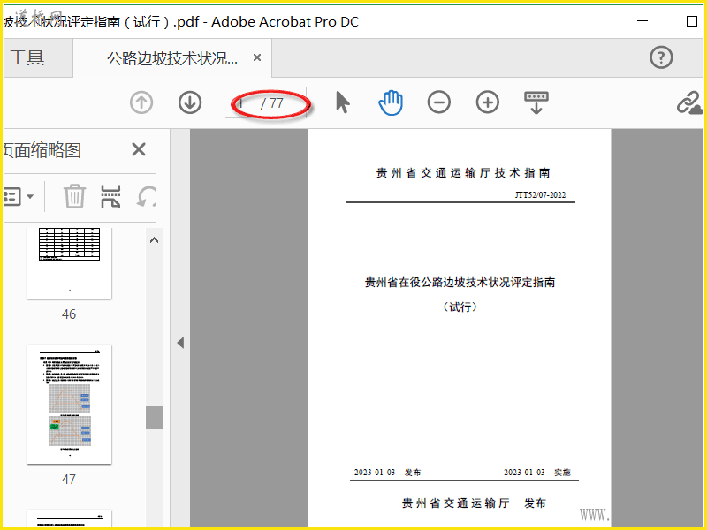Rotate pages counterclockwise icon
The height and width of the screenshot is (530, 707).
click(x=147, y=196)
